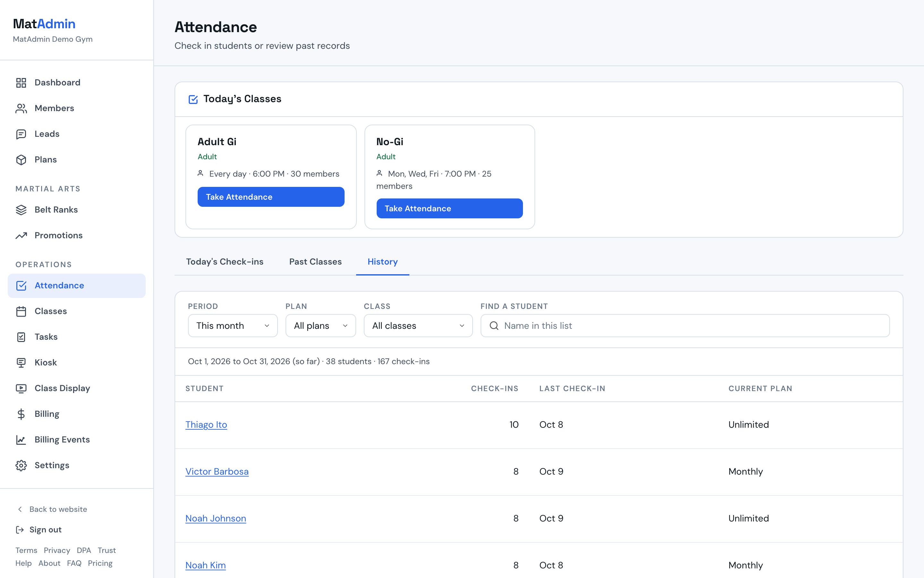
Task: Open the Period dropdown set to This month
Action: click(233, 326)
